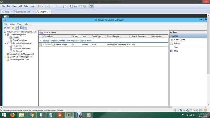Click Help in Actions pane
Image resolution: width=210 pixels, height=118 pixels.
coord(176,51)
